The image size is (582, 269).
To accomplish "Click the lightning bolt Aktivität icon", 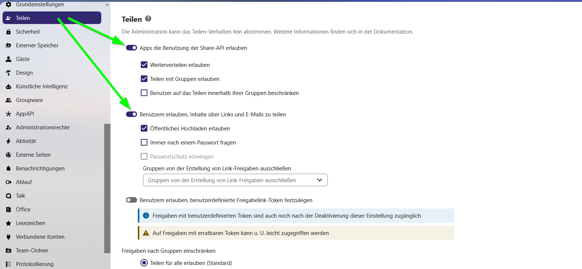I will coord(8,141).
